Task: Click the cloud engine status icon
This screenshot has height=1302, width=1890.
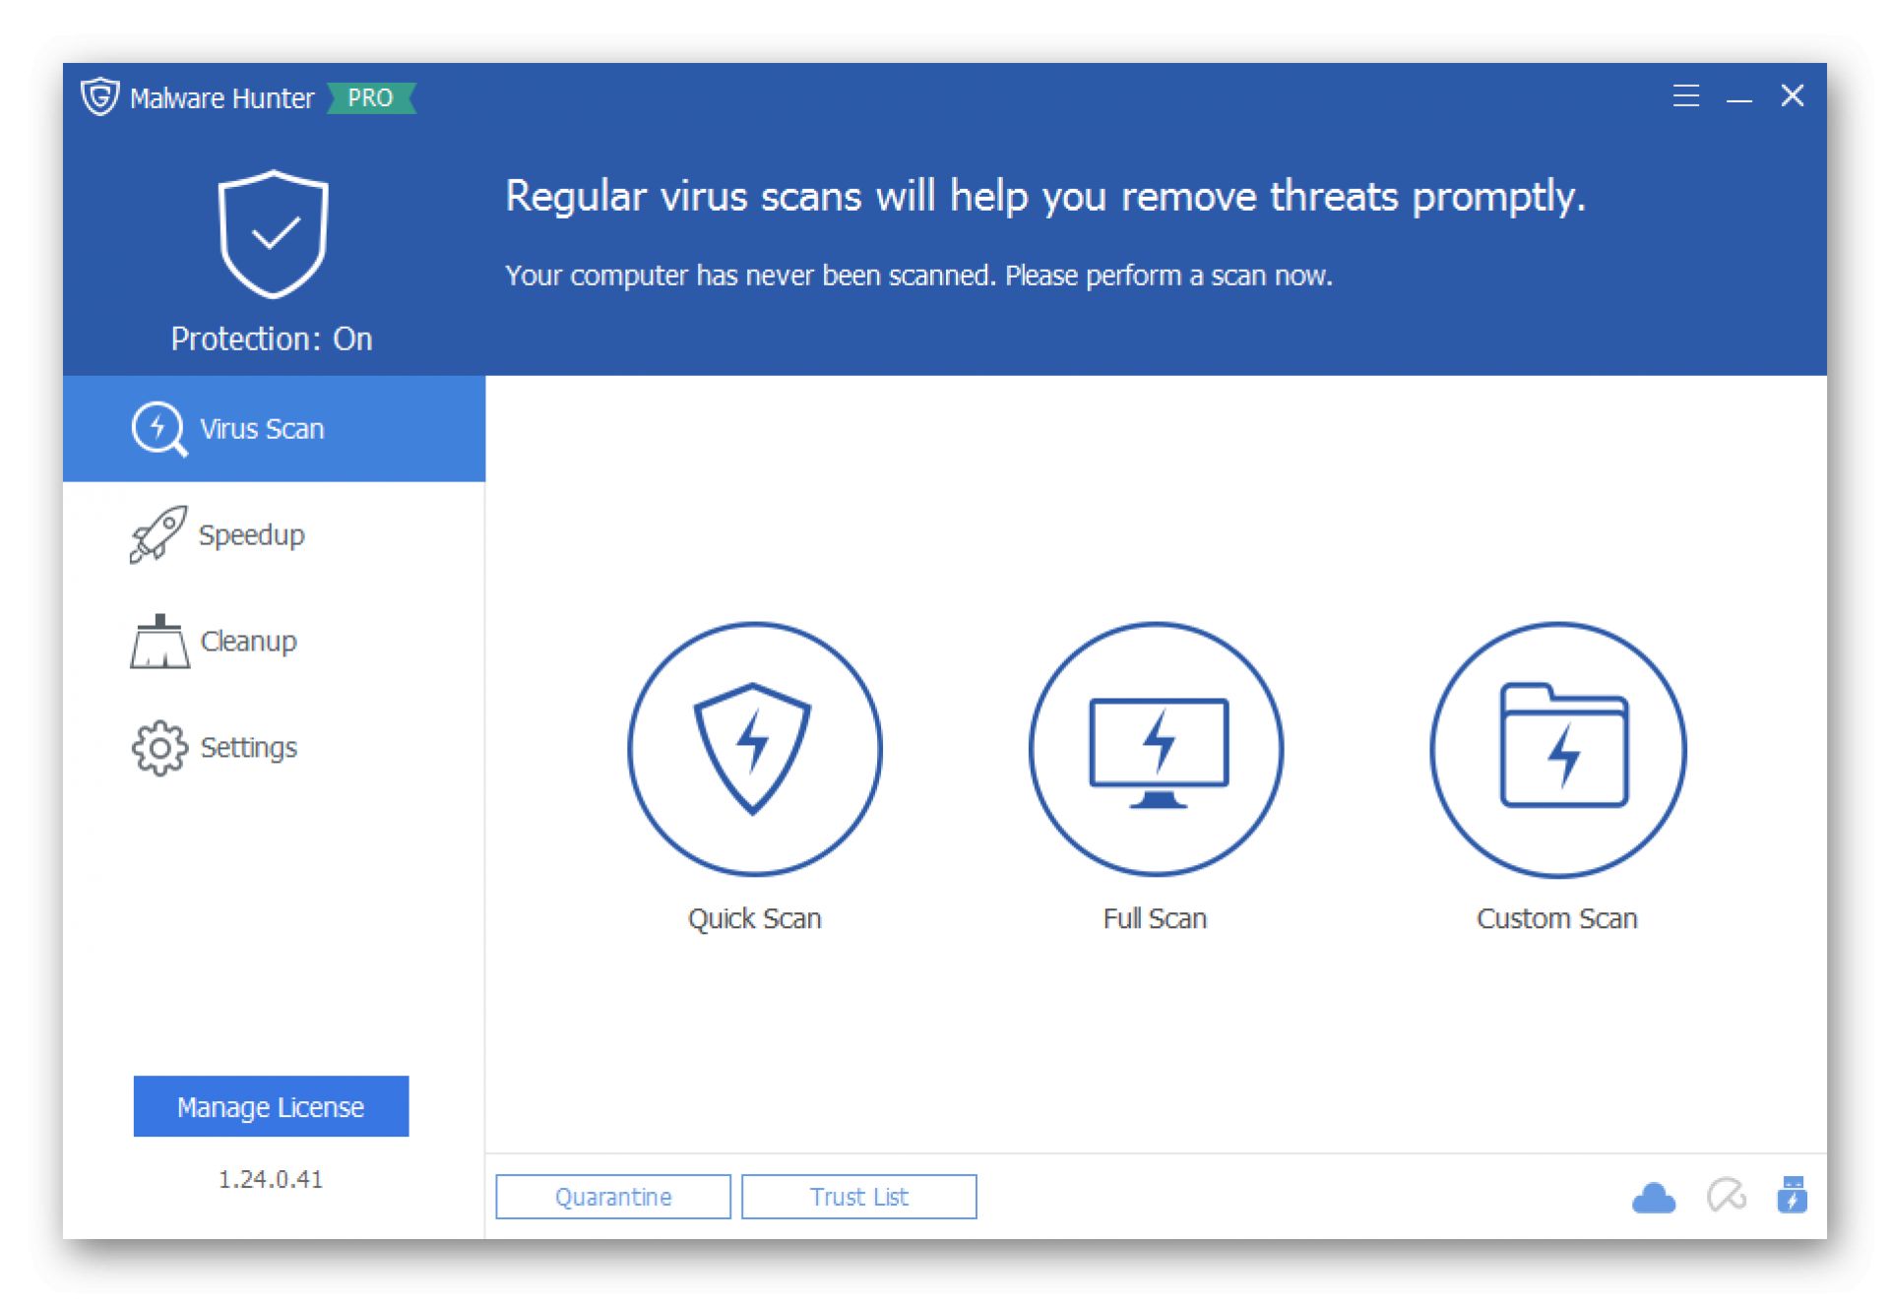Action: coord(1653,1198)
